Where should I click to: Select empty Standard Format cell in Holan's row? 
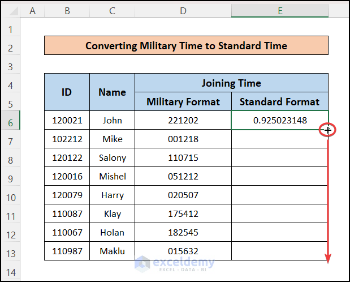pos(280,232)
